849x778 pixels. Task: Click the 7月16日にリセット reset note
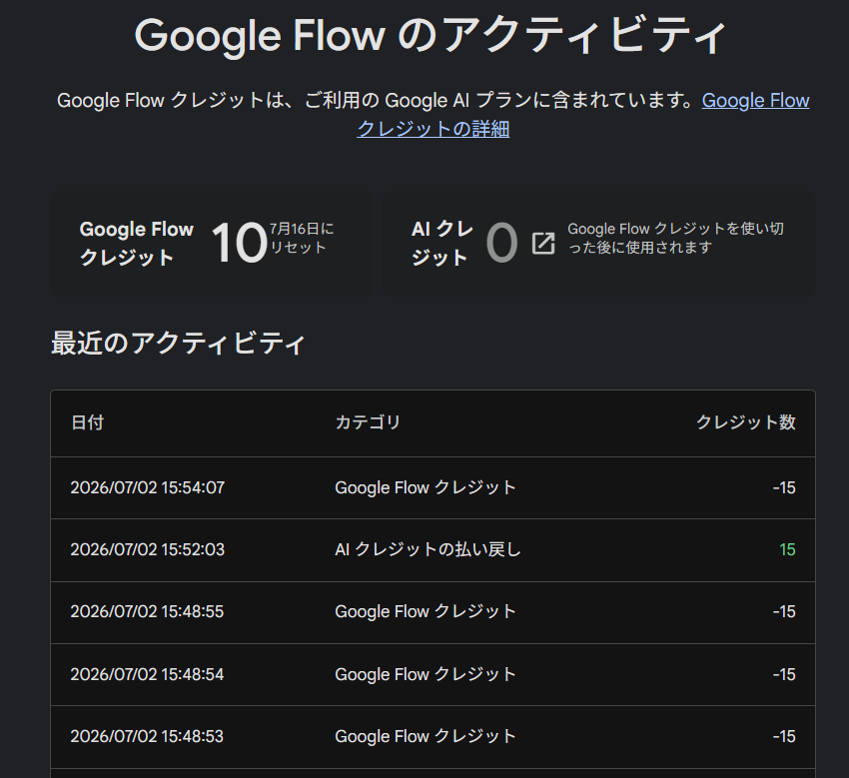[302, 238]
